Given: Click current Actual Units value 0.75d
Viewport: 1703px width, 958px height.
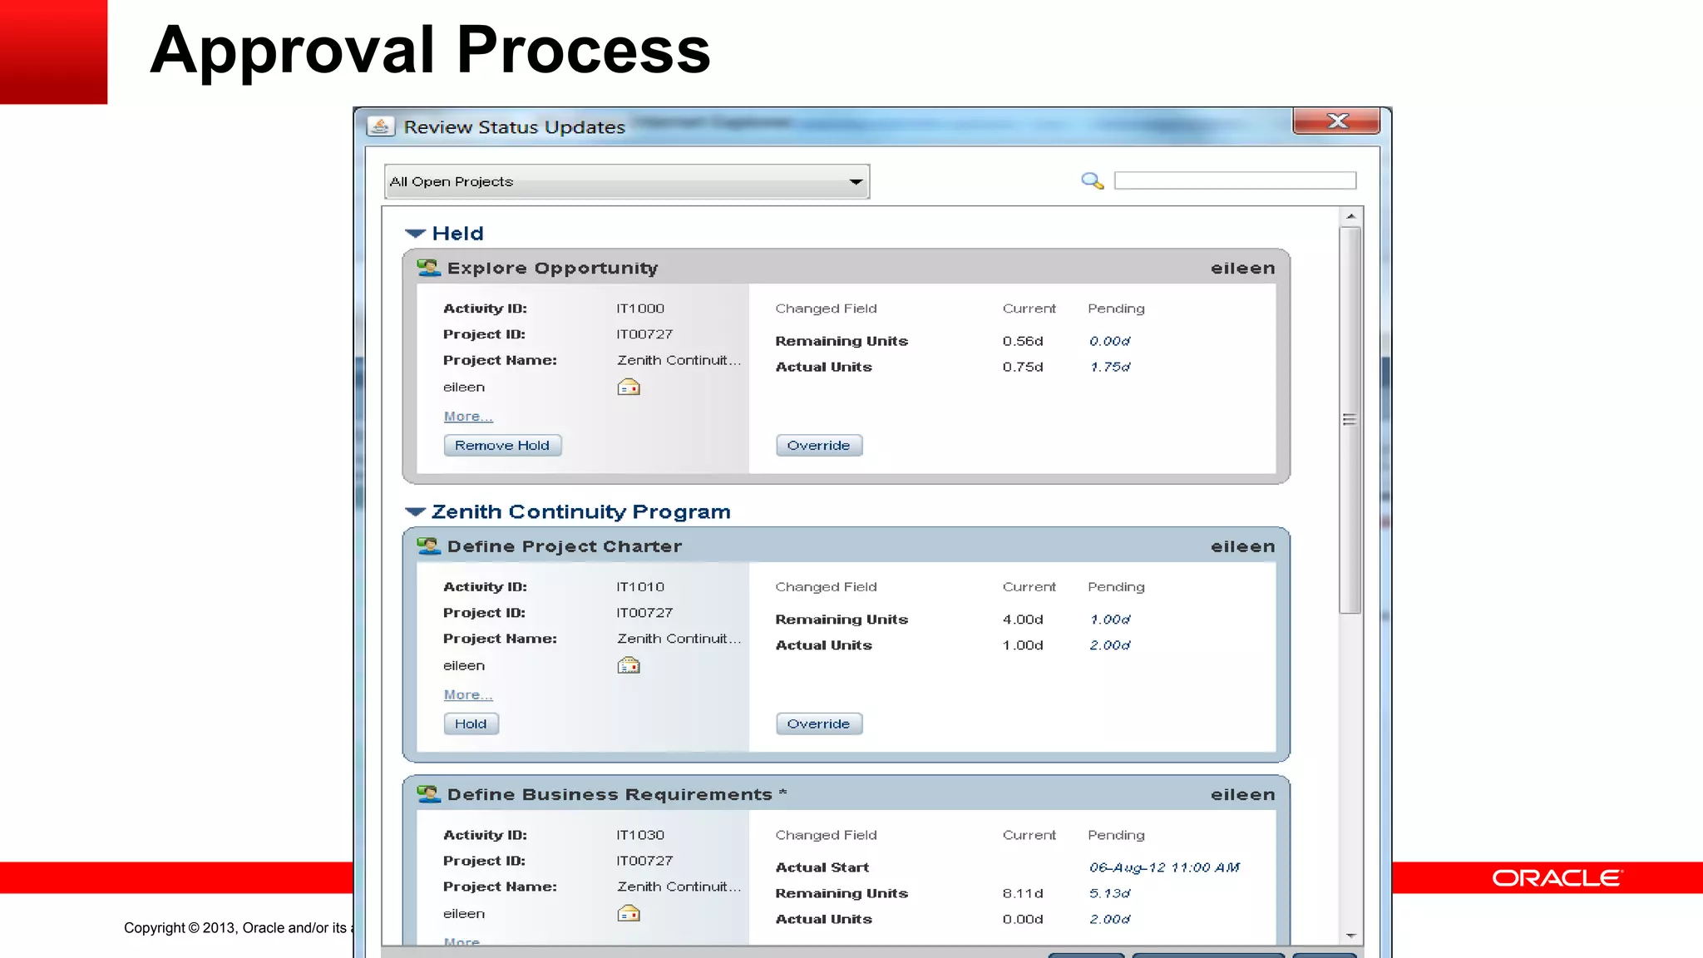Looking at the screenshot, I should (x=1023, y=367).
